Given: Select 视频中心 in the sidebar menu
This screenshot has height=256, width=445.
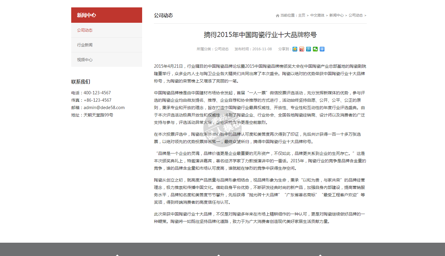Looking at the screenshot, I should point(85,60).
